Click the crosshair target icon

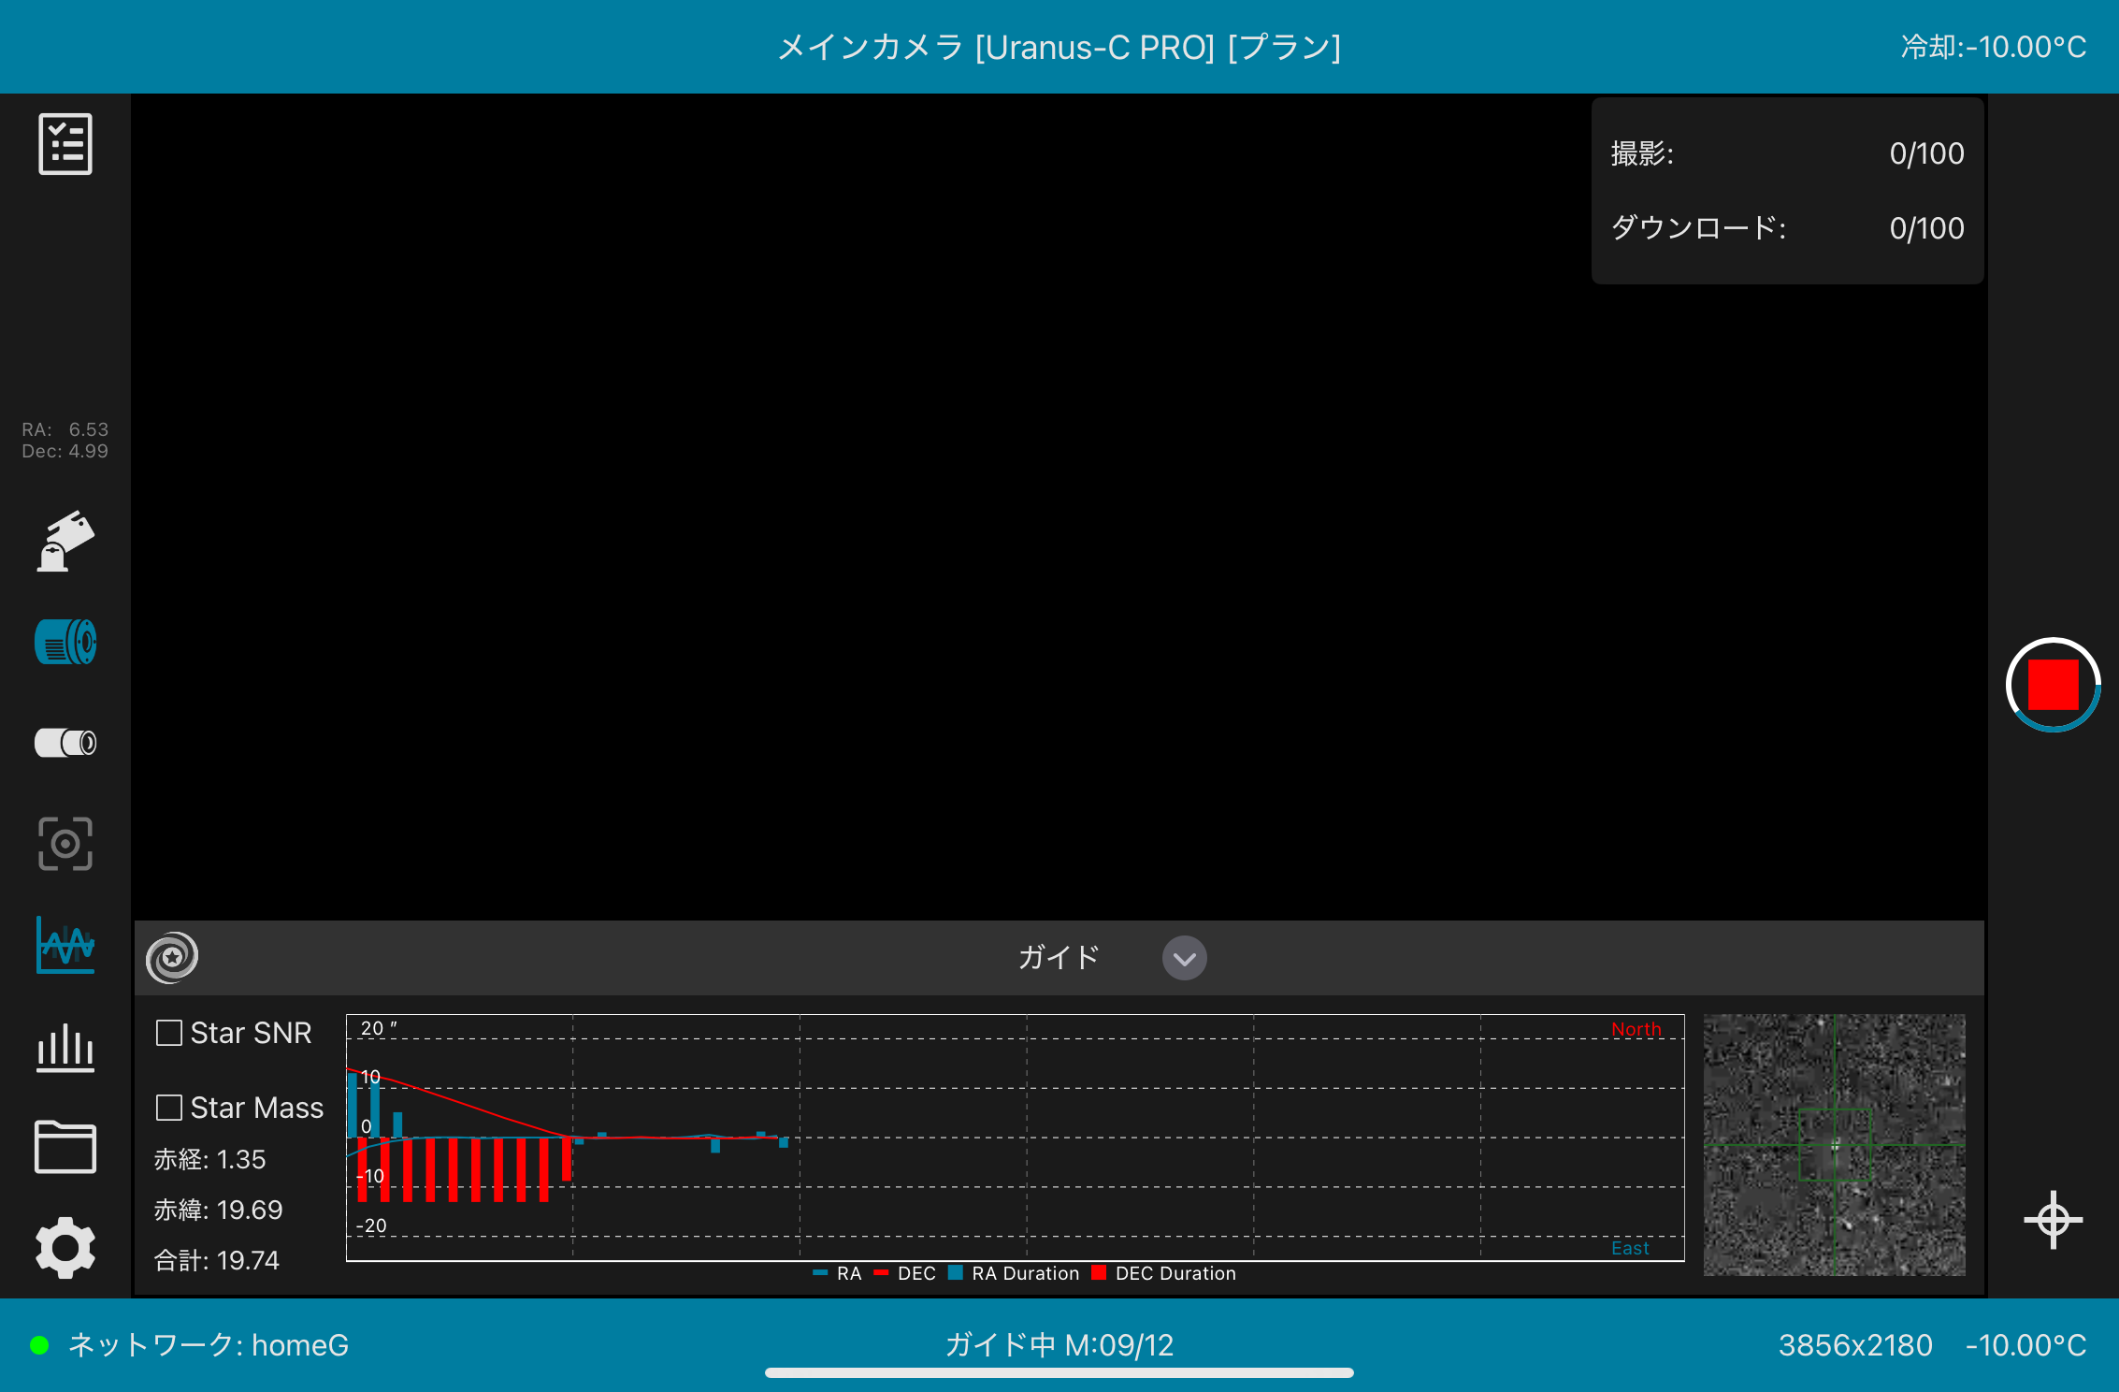pos(2053,1220)
